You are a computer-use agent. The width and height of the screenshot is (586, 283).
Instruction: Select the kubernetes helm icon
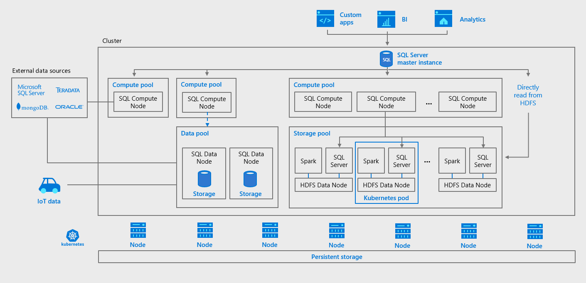pos(73,235)
